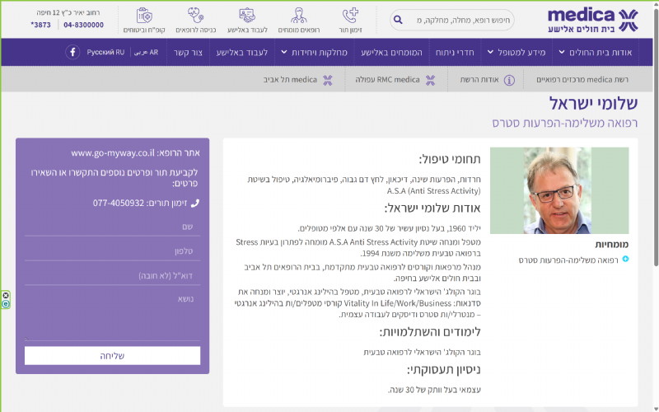The height and width of the screenshot is (412, 659).
Task: Expand the 'רפואה משלימה-הפרעות סטרס' specialty plus icon
Action: click(625, 260)
